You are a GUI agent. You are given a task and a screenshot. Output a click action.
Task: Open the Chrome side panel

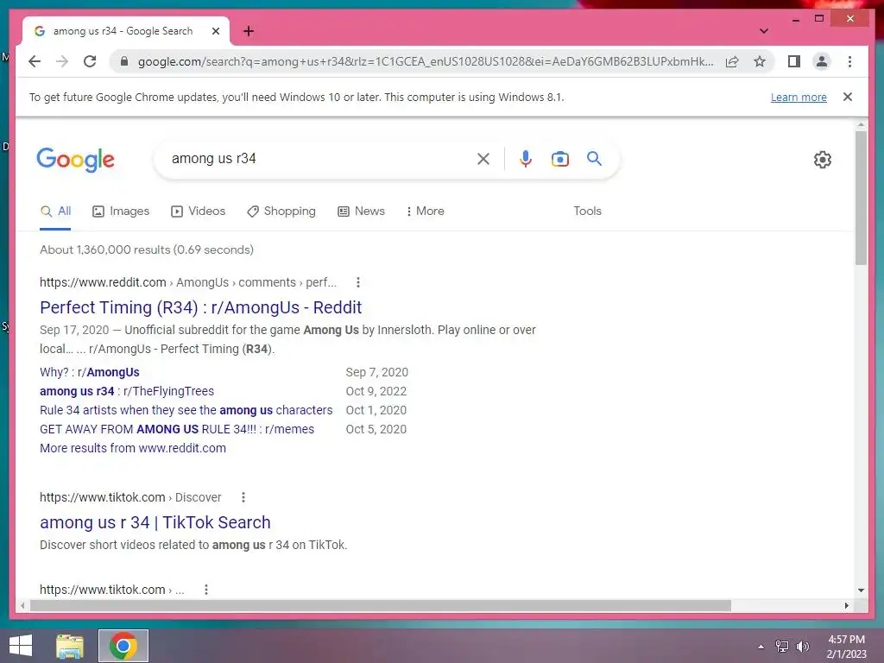click(794, 61)
